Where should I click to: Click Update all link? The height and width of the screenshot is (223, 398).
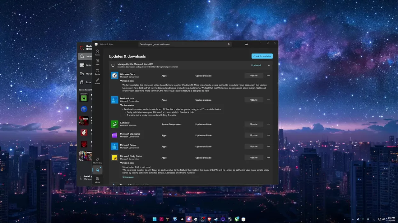[x=256, y=65]
